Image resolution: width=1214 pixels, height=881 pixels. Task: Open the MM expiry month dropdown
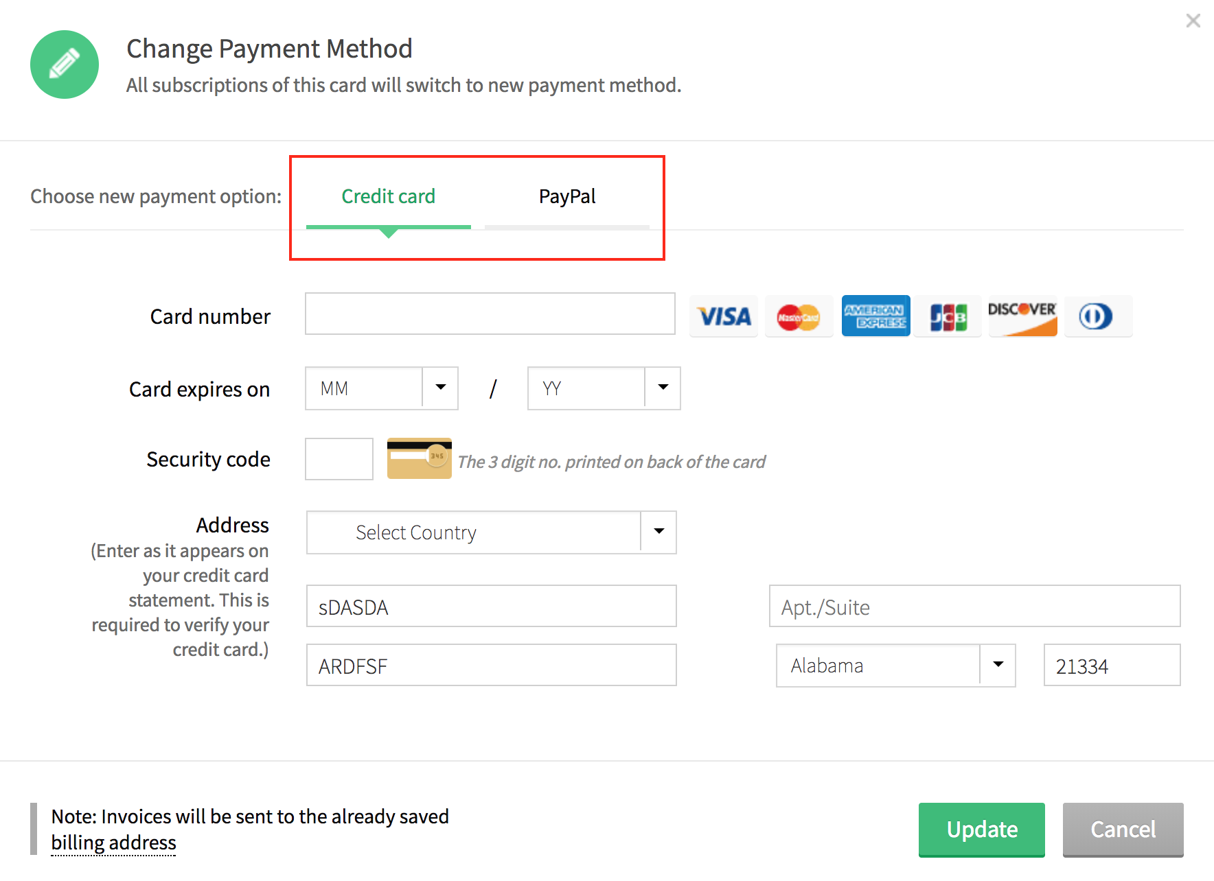click(x=381, y=388)
